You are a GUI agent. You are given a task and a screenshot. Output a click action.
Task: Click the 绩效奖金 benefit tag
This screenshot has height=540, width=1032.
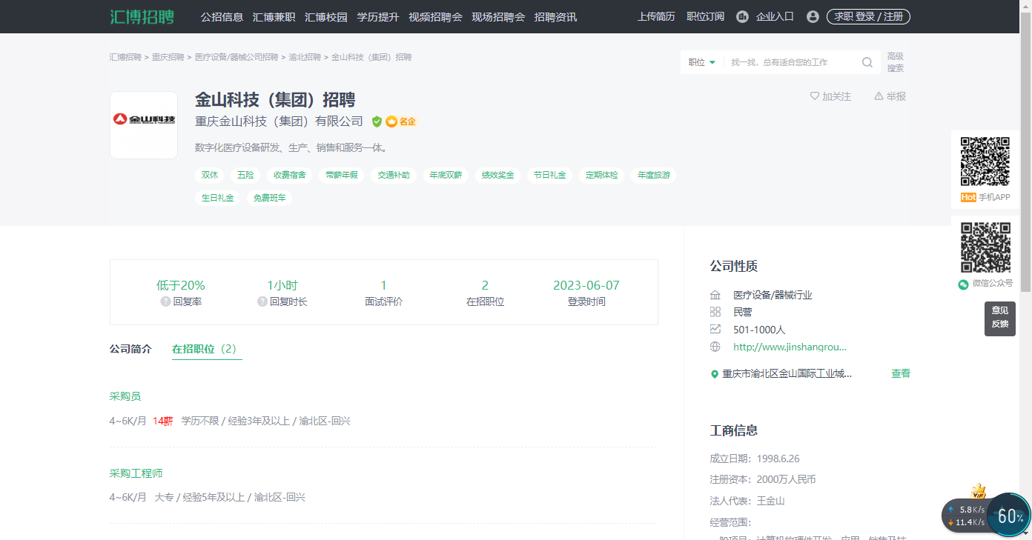click(497, 176)
